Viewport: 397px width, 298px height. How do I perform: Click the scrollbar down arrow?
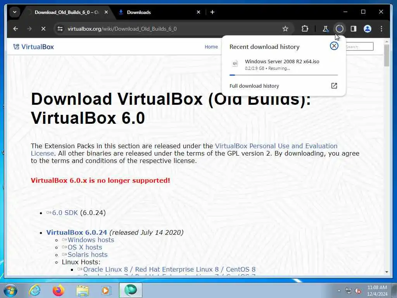(387, 272)
